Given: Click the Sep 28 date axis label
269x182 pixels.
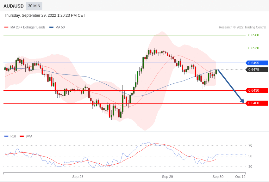Looking at the screenshot, I should click(x=78, y=177).
